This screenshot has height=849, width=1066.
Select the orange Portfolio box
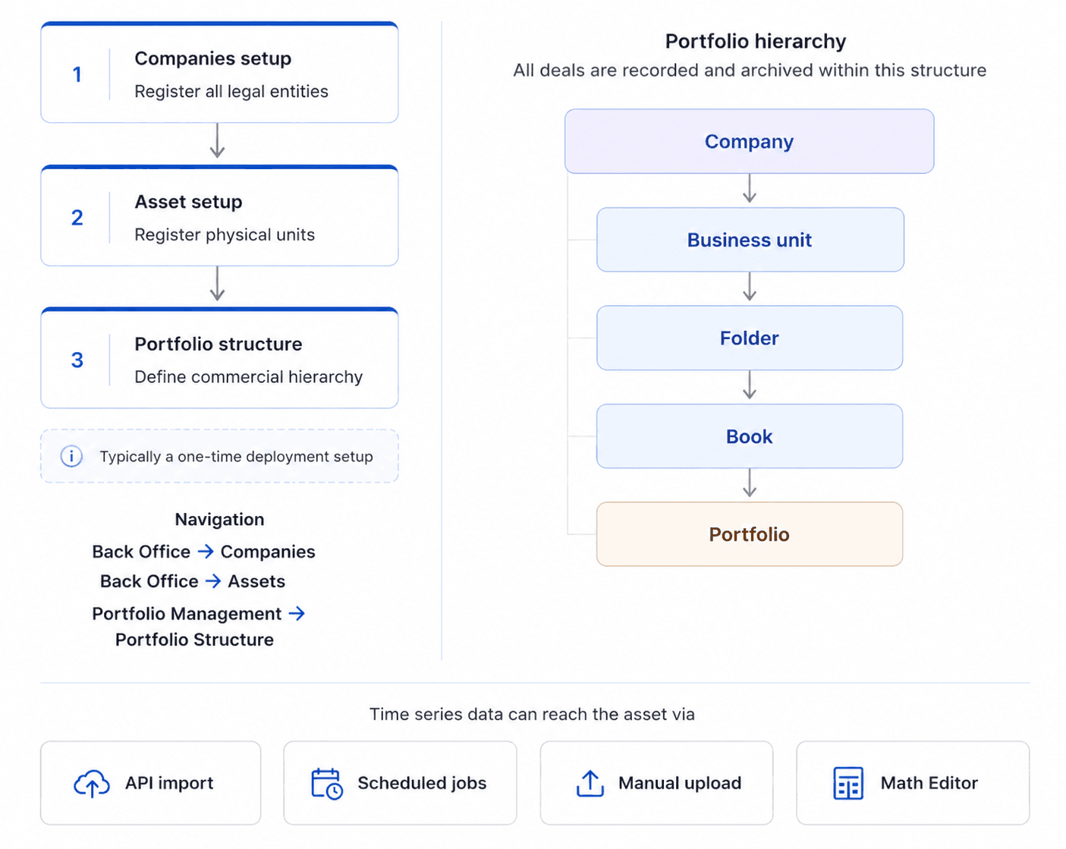pyautogui.click(x=750, y=534)
